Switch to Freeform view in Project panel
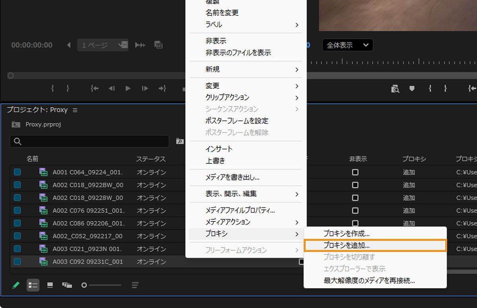 pos(67,285)
